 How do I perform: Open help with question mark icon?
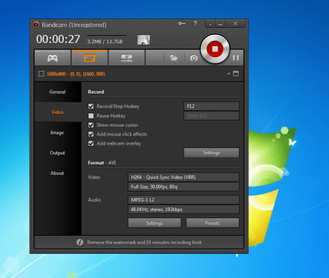(195, 24)
